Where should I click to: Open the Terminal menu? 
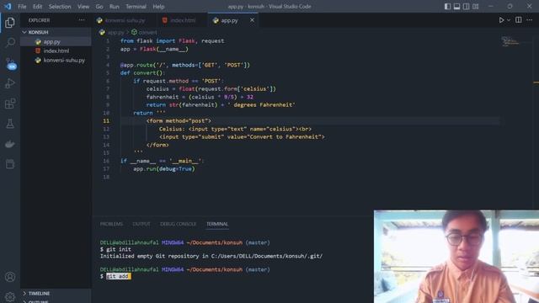tap(136, 6)
